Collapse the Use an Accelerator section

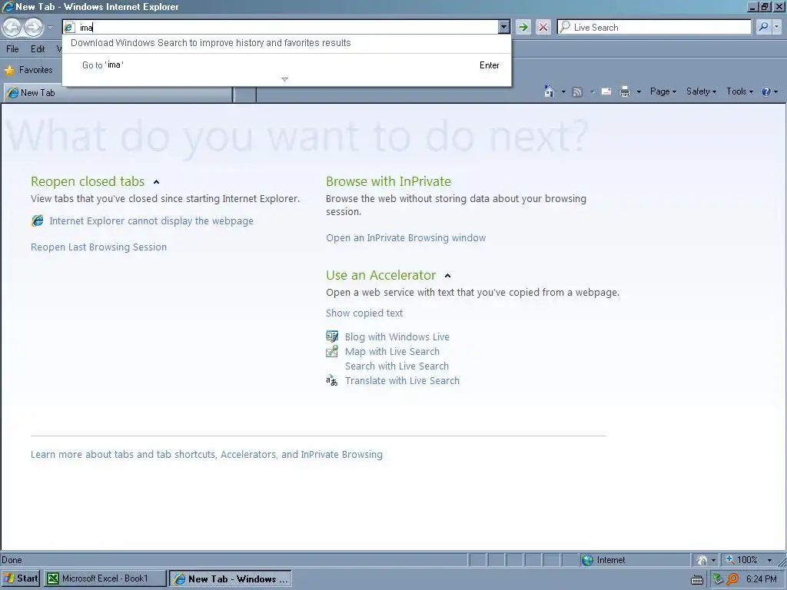tap(448, 276)
